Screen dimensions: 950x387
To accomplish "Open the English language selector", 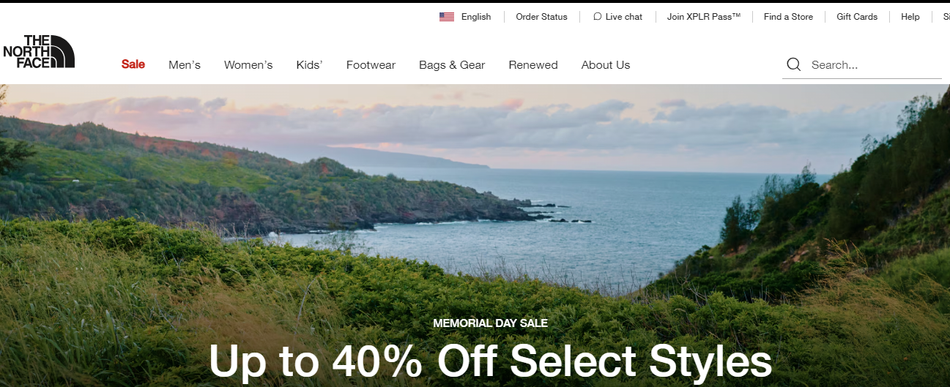I will click(465, 17).
